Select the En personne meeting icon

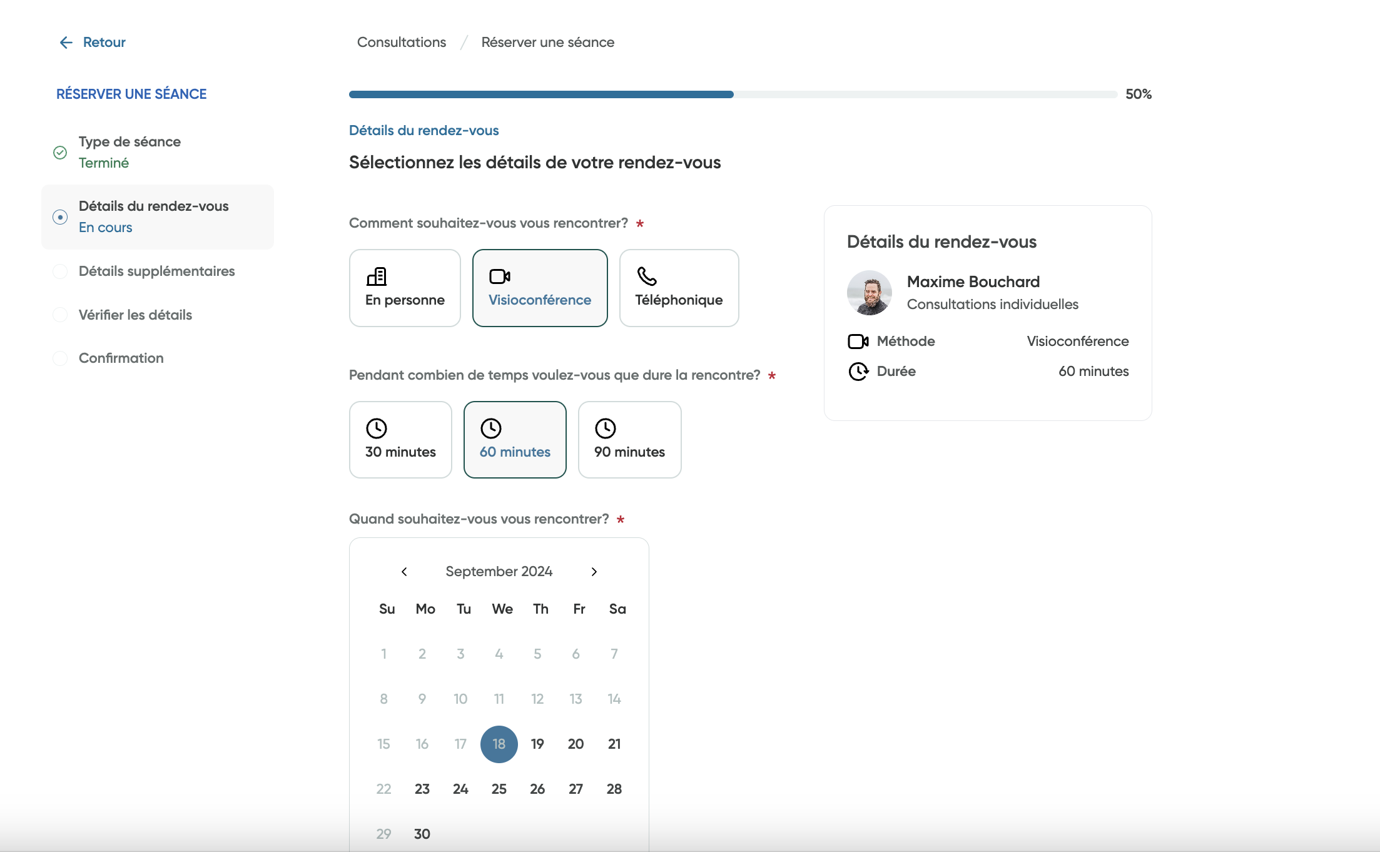[x=377, y=276]
